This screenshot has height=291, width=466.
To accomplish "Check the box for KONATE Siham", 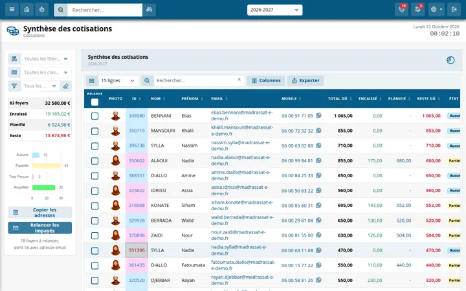I will pyautogui.click(x=94, y=206).
